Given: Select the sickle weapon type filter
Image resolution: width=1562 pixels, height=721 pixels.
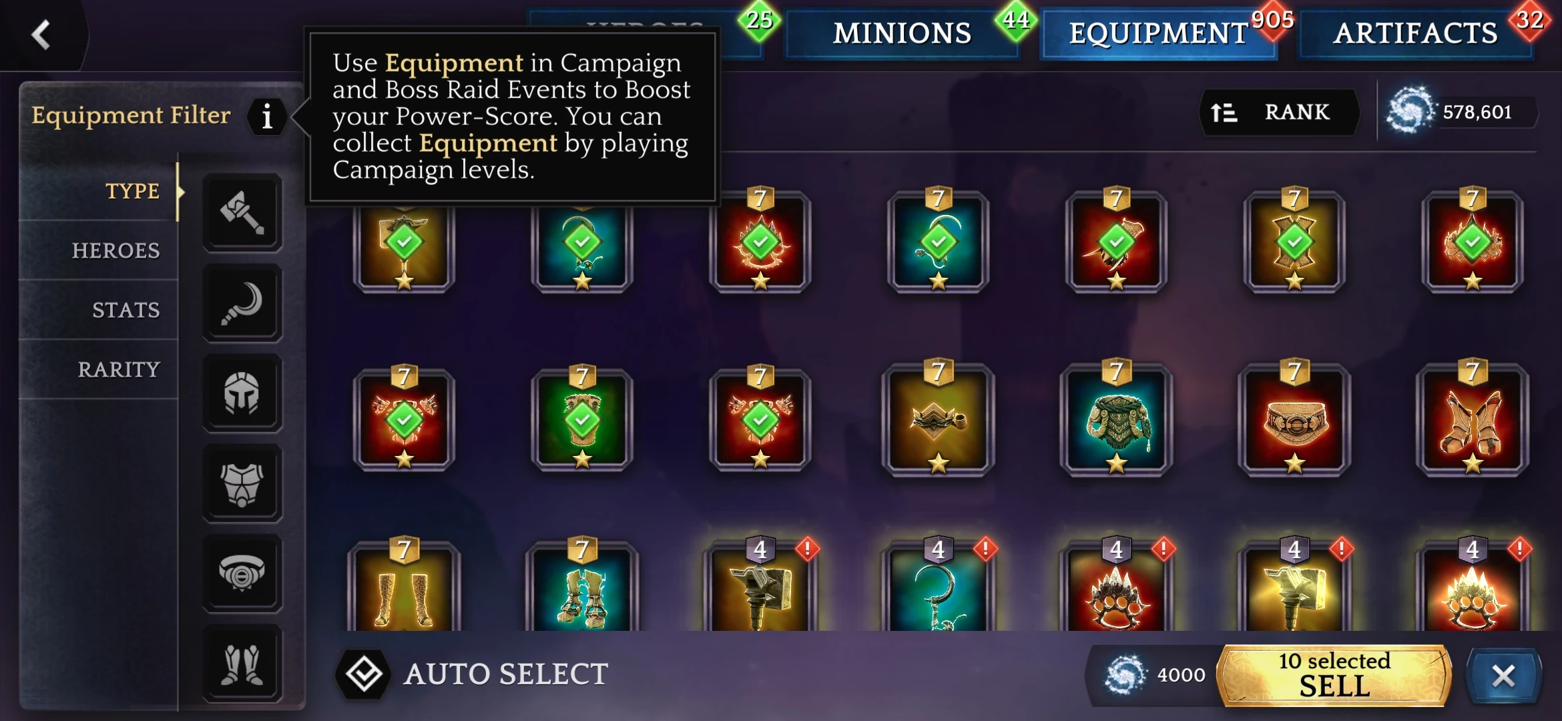Looking at the screenshot, I should [242, 304].
